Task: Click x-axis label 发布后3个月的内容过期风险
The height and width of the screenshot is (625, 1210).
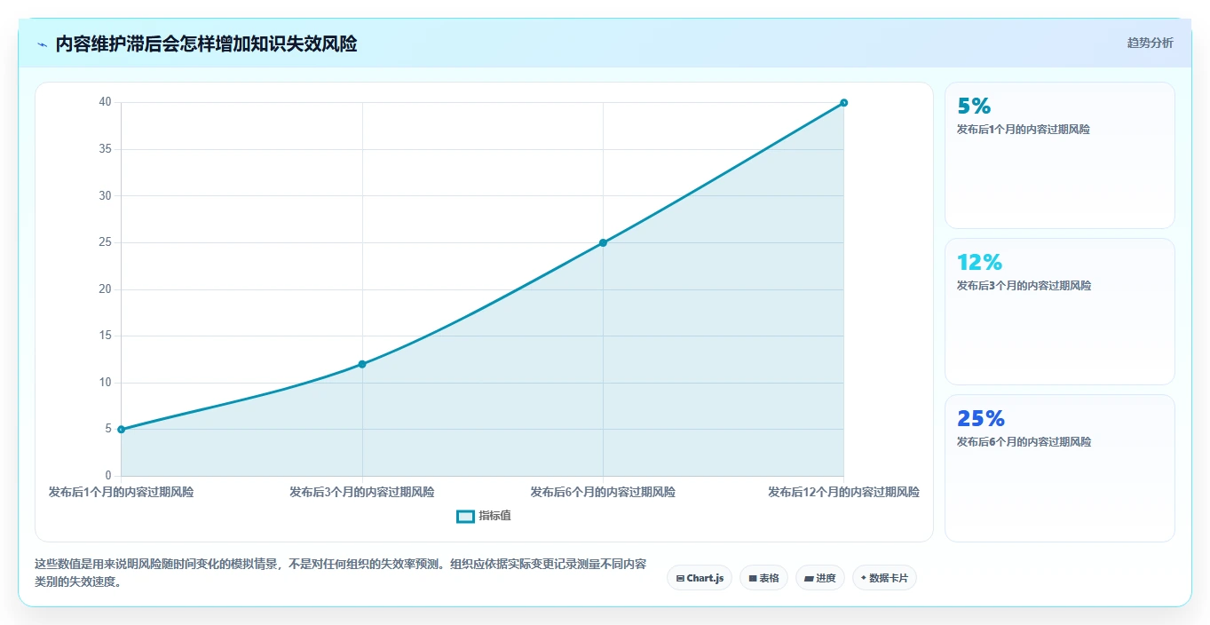Action: pyautogui.click(x=362, y=492)
